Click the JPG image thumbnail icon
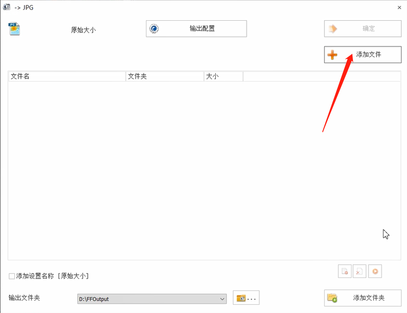 (x=13, y=29)
